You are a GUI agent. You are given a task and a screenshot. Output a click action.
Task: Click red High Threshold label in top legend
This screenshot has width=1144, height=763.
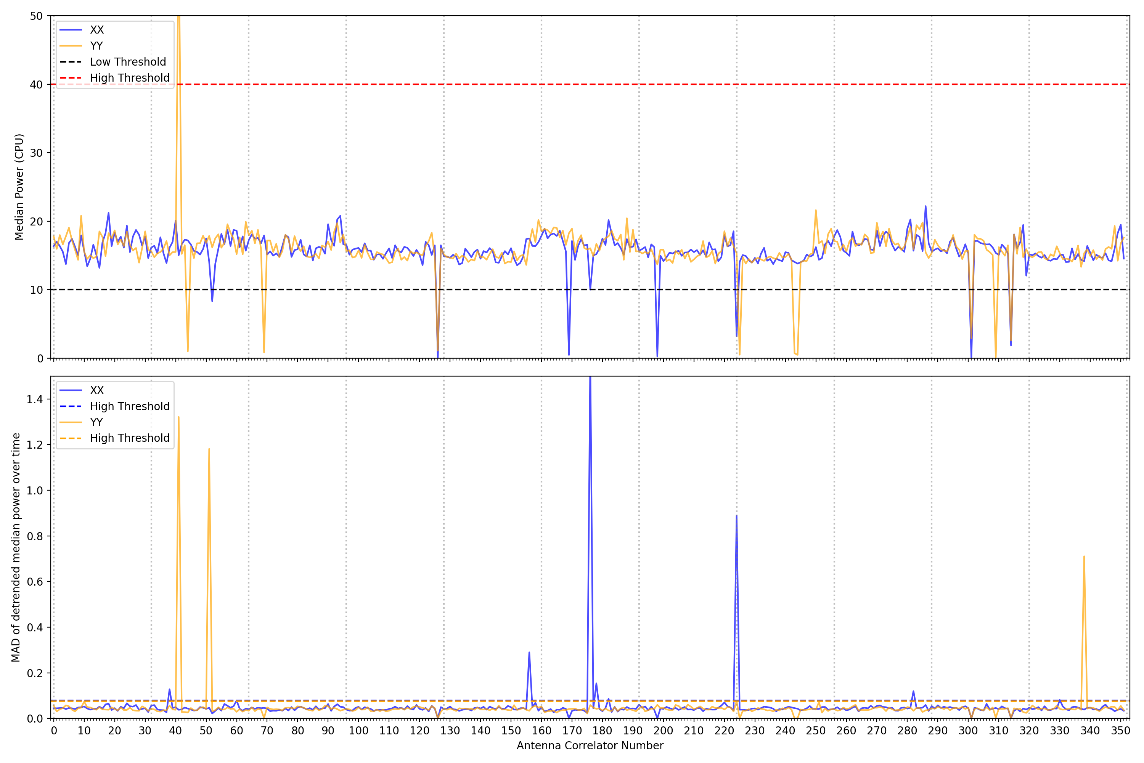tap(129, 78)
